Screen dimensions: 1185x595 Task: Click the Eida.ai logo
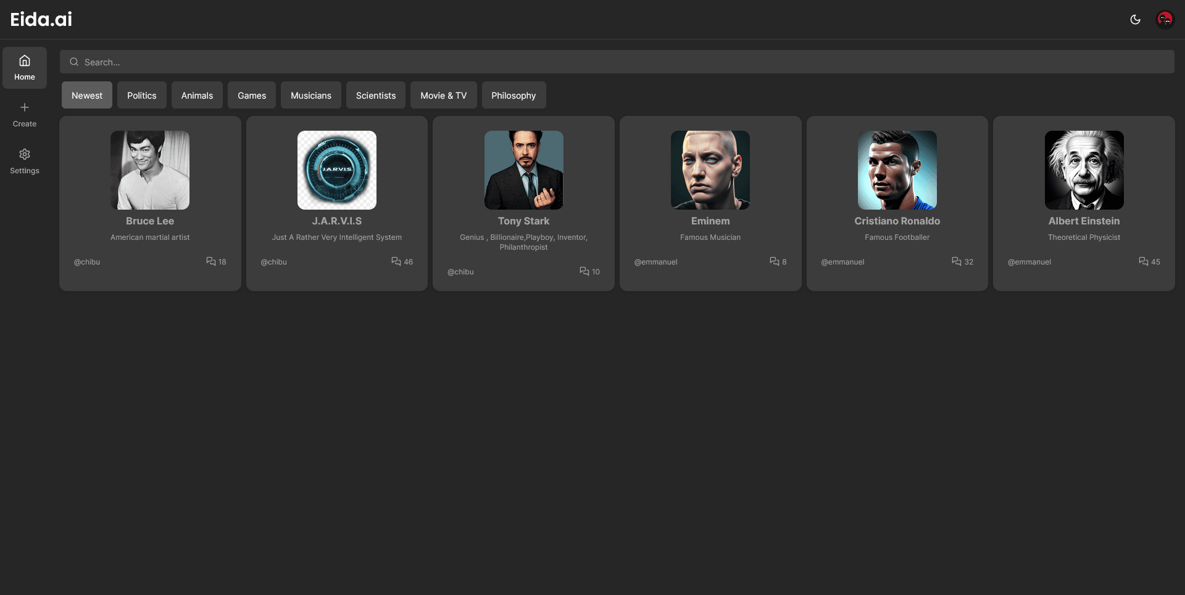pos(41,19)
